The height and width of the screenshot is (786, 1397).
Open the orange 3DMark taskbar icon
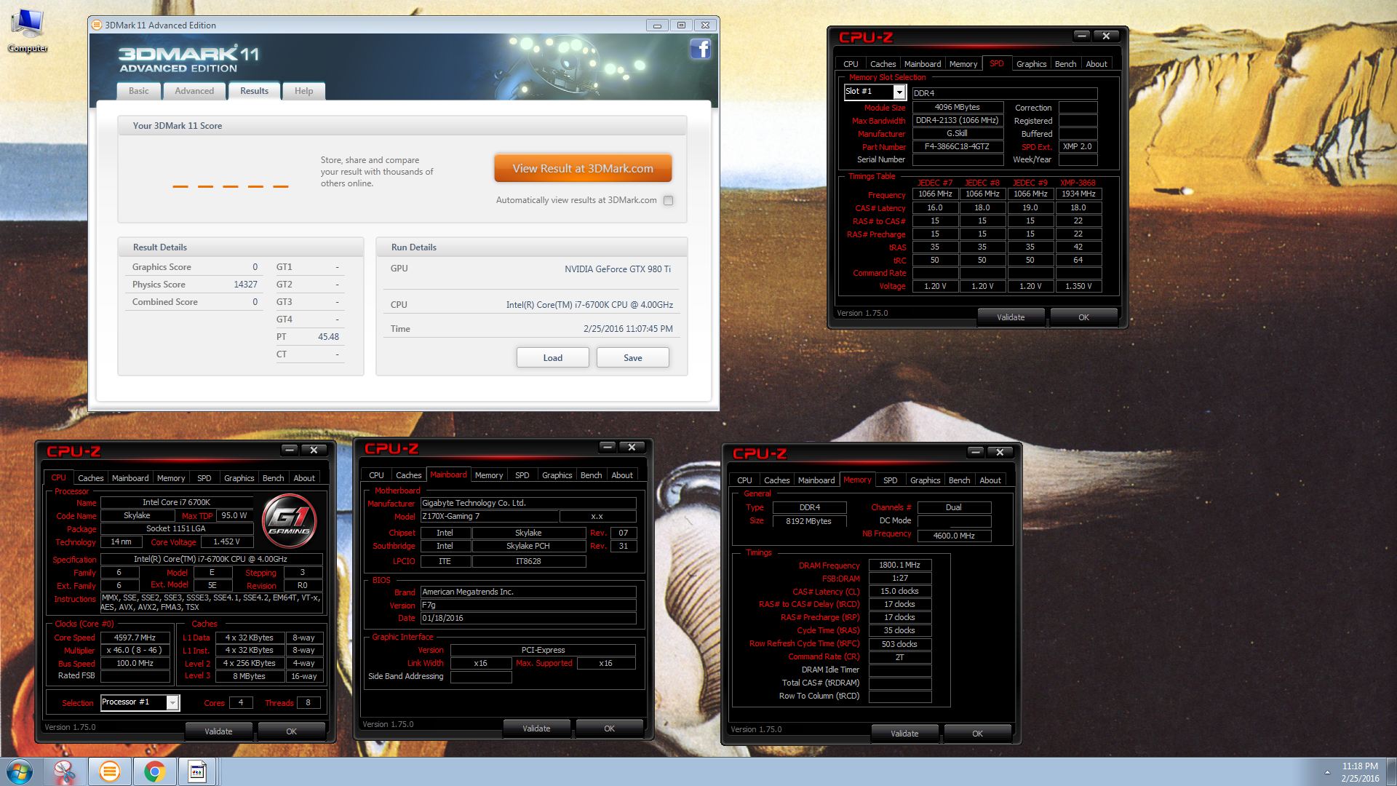pyautogui.click(x=109, y=771)
